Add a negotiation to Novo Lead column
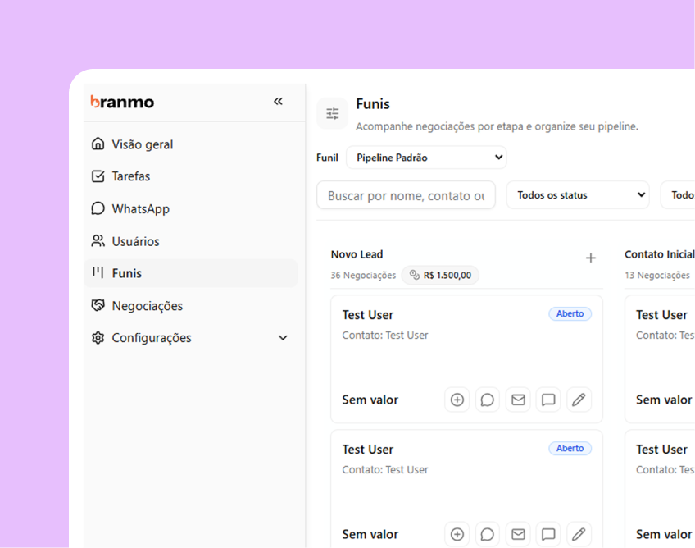Viewport: 695px width, 548px height. pos(590,258)
